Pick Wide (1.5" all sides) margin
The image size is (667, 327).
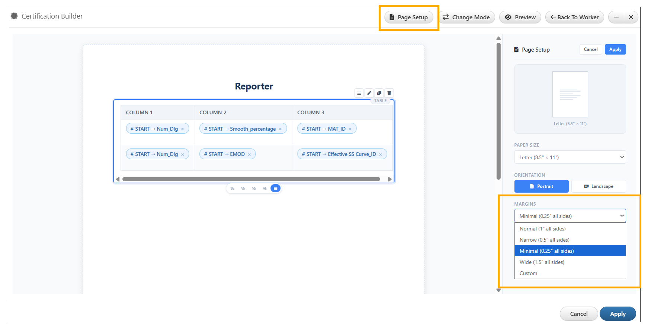pyautogui.click(x=542, y=262)
